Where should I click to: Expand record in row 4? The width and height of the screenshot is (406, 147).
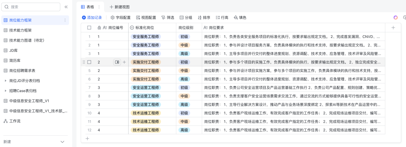tap(117, 62)
